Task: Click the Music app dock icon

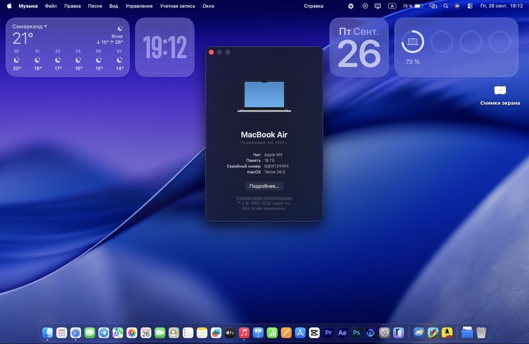Action: tap(244, 333)
